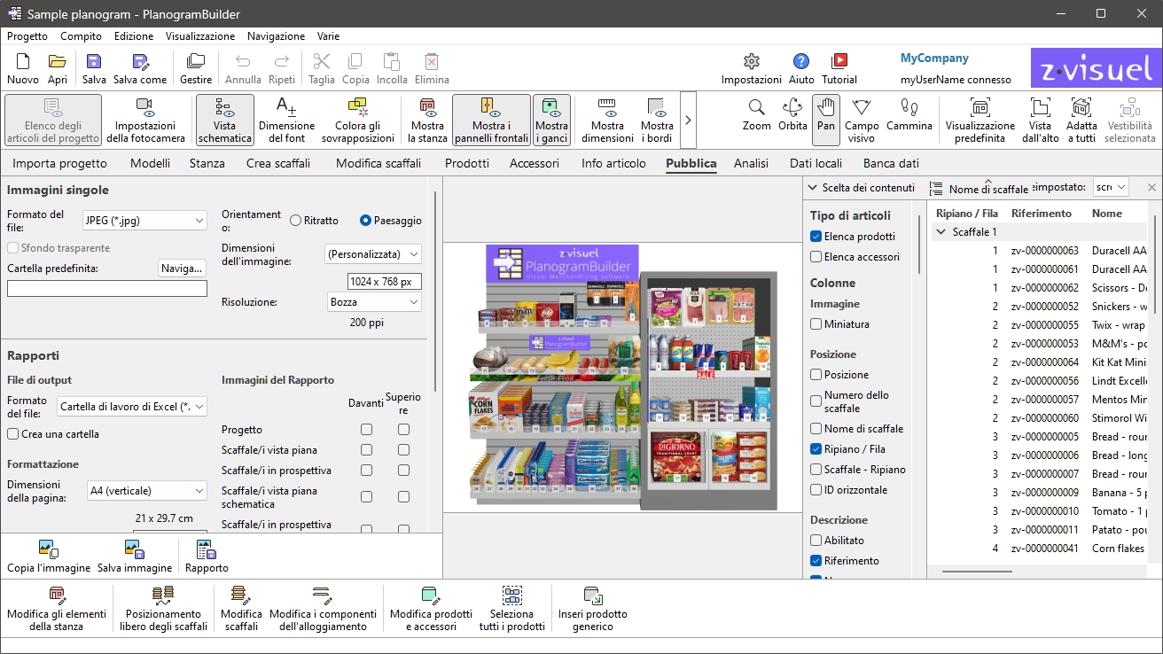
Task: Check Crea una cartella
Action: (x=13, y=434)
